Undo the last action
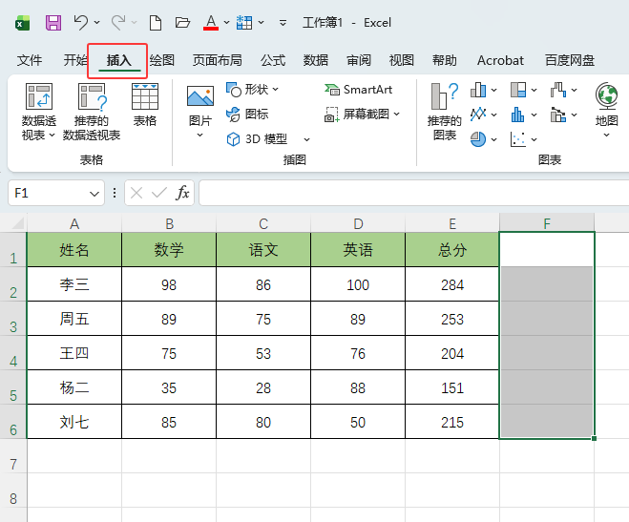The image size is (629, 522). (81, 23)
